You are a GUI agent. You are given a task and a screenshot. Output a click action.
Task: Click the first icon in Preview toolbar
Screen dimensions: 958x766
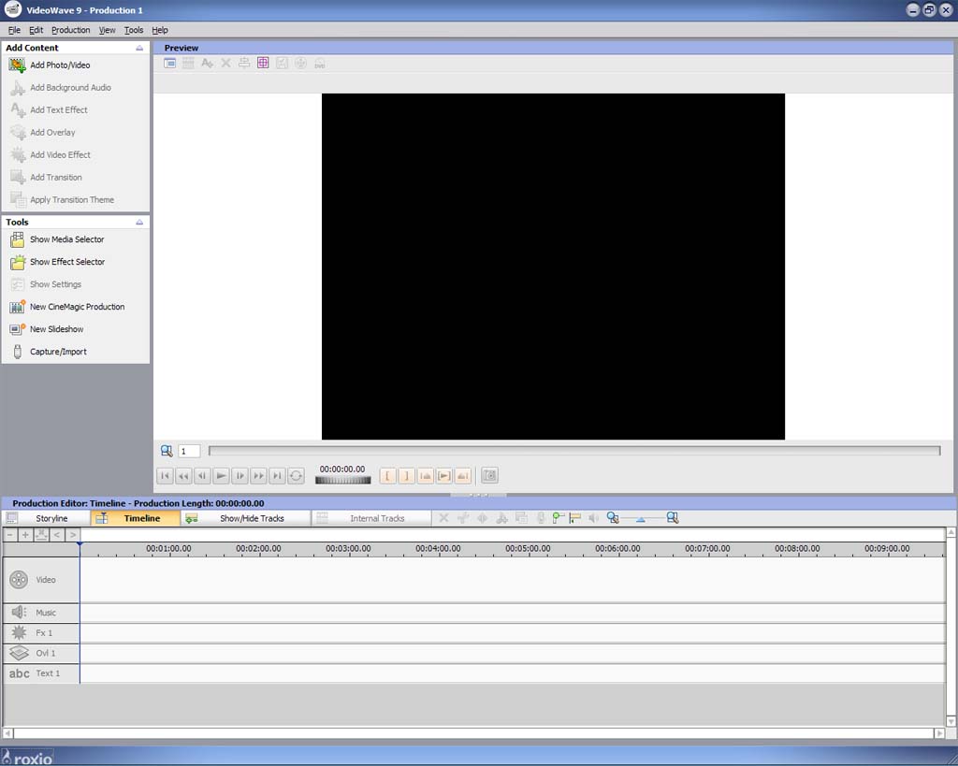pos(170,63)
